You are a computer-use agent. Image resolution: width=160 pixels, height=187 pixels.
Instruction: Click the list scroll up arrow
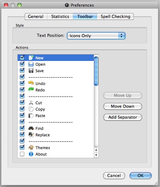coord(96,150)
